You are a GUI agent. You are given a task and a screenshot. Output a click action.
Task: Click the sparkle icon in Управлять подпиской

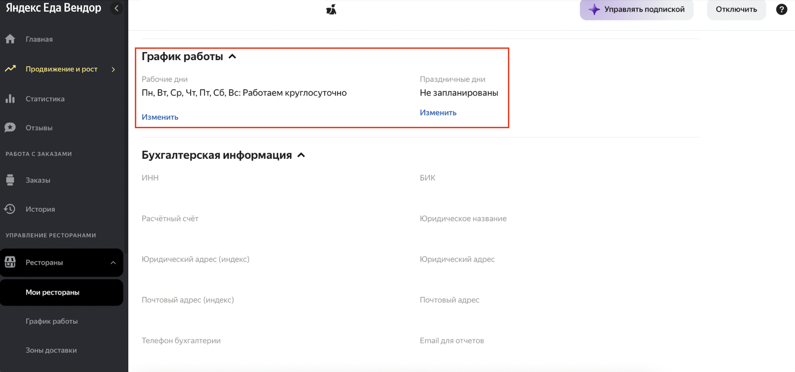[x=594, y=9]
